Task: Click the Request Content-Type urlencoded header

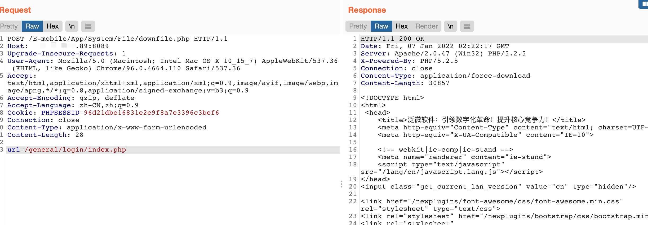Action: click(x=107, y=128)
